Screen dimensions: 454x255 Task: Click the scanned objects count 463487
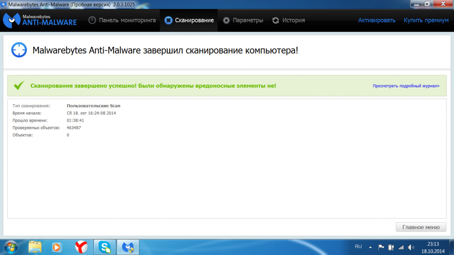[x=74, y=128]
